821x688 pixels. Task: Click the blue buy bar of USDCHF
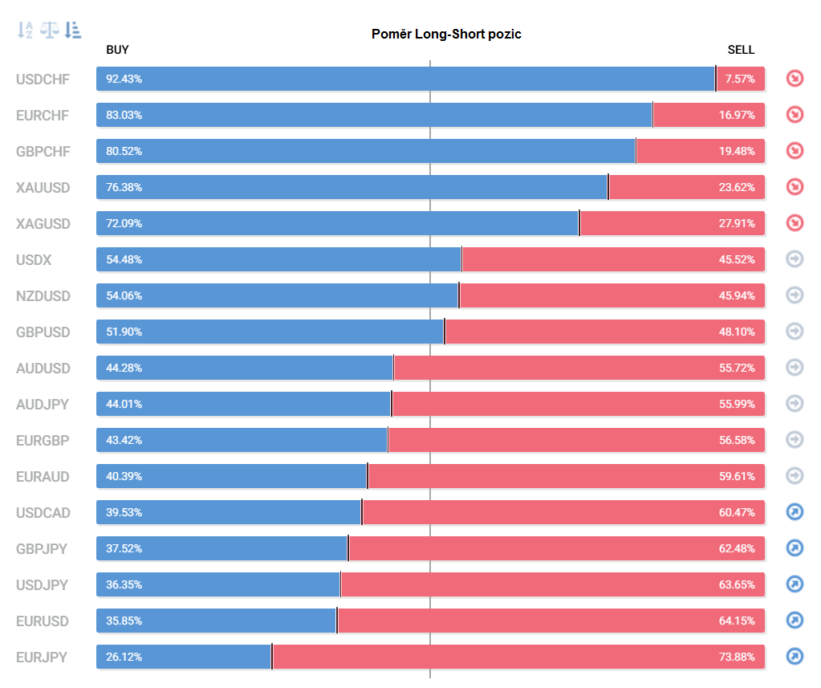tap(405, 79)
